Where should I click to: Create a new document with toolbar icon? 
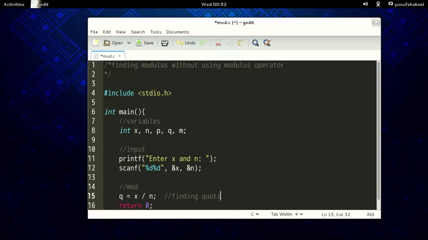point(96,43)
